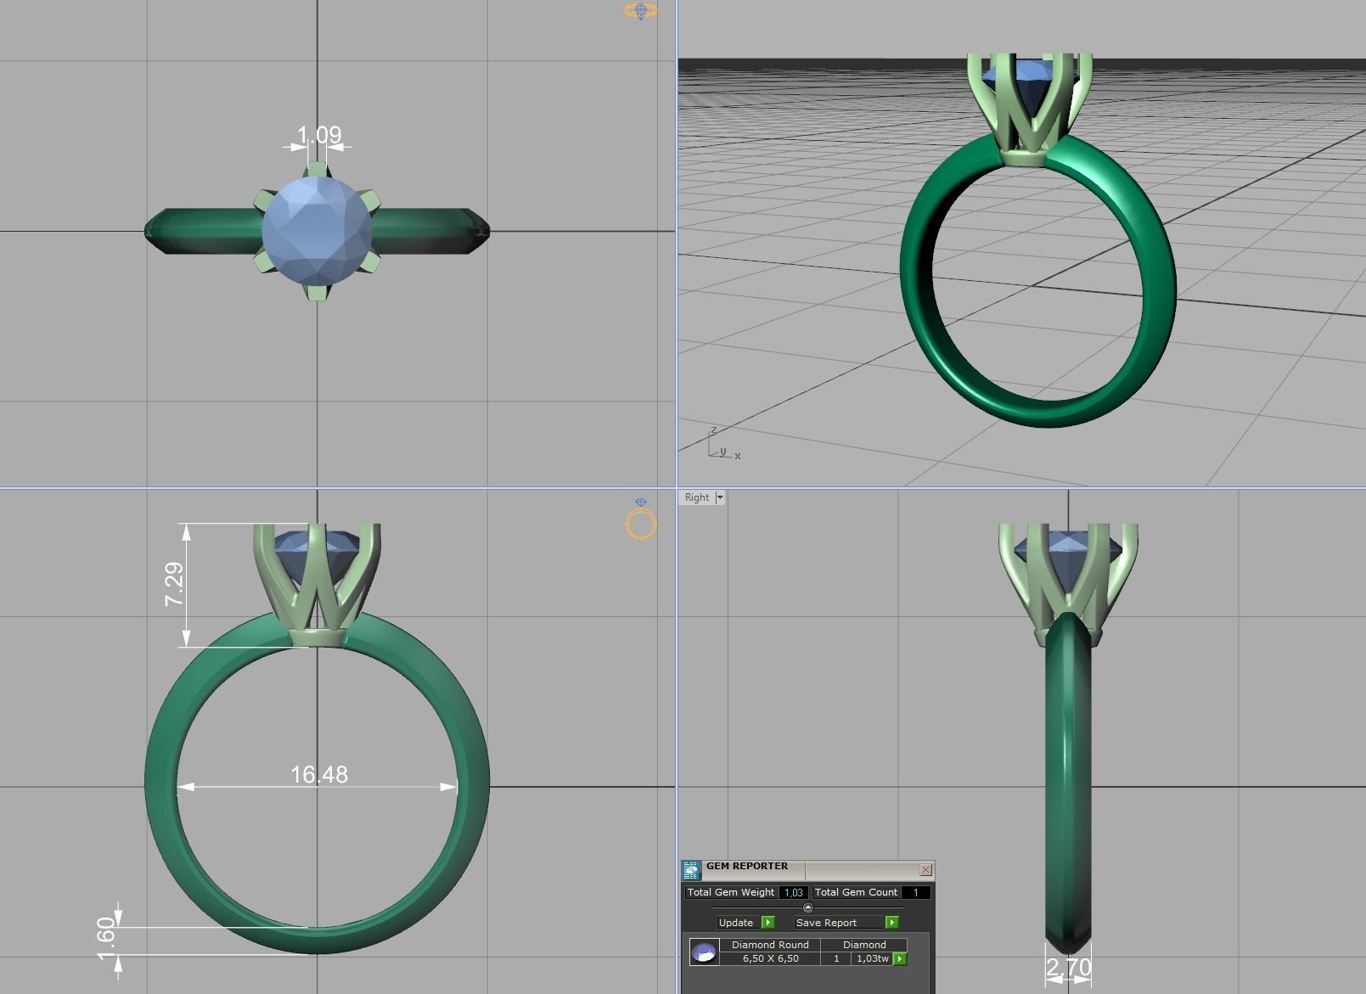Click the Gem Reporter panel icon
The image size is (1366, 994).
click(x=691, y=870)
